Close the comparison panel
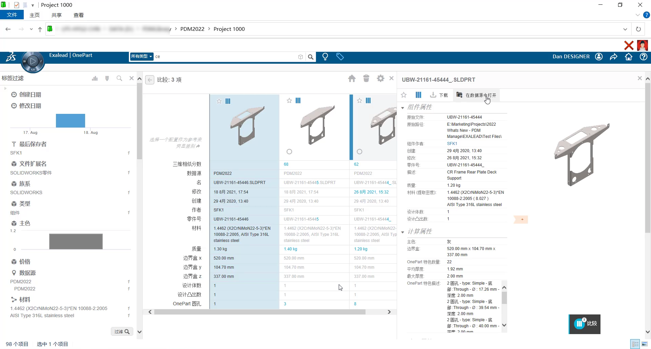 point(392,78)
